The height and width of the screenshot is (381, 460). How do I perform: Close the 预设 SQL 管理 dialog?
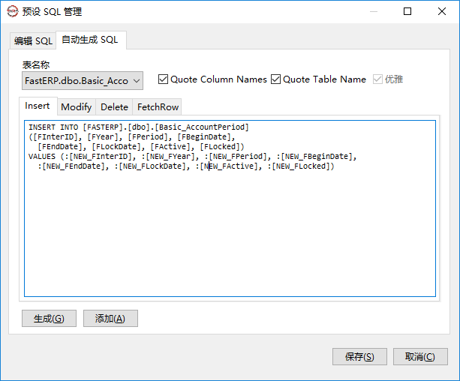(x=442, y=11)
